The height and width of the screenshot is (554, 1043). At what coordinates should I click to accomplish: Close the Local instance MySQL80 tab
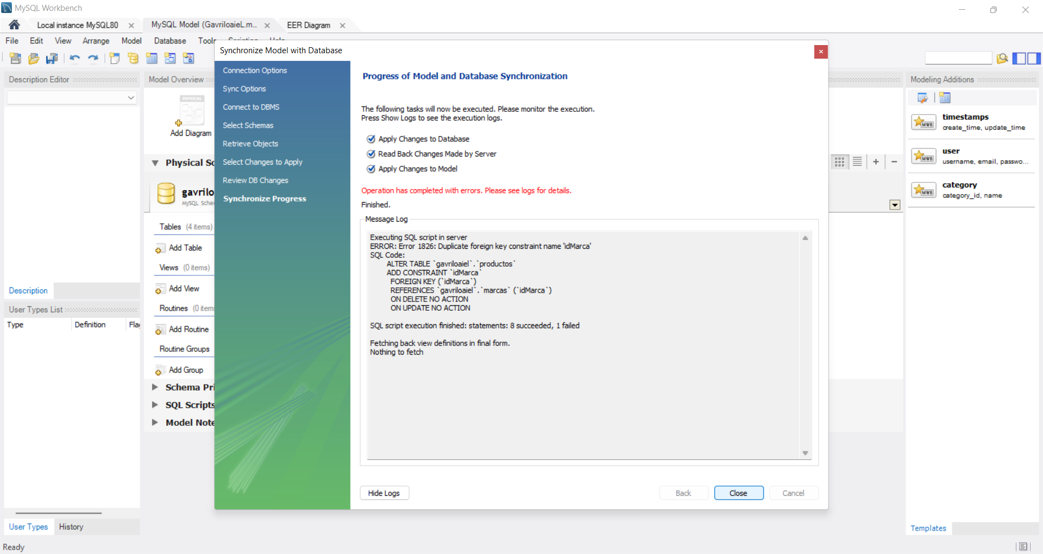pos(131,26)
